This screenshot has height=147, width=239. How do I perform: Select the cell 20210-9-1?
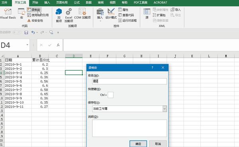18,64
